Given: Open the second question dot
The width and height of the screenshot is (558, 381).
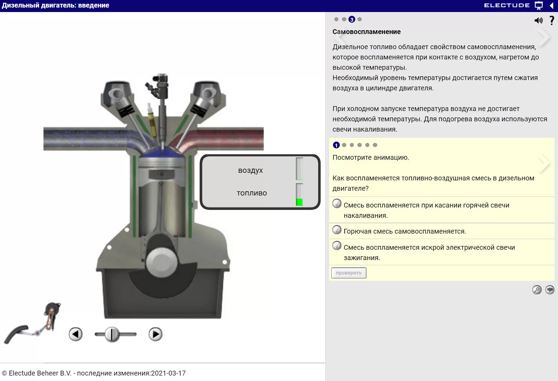Looking at the screenshot, I should (344, 145).
